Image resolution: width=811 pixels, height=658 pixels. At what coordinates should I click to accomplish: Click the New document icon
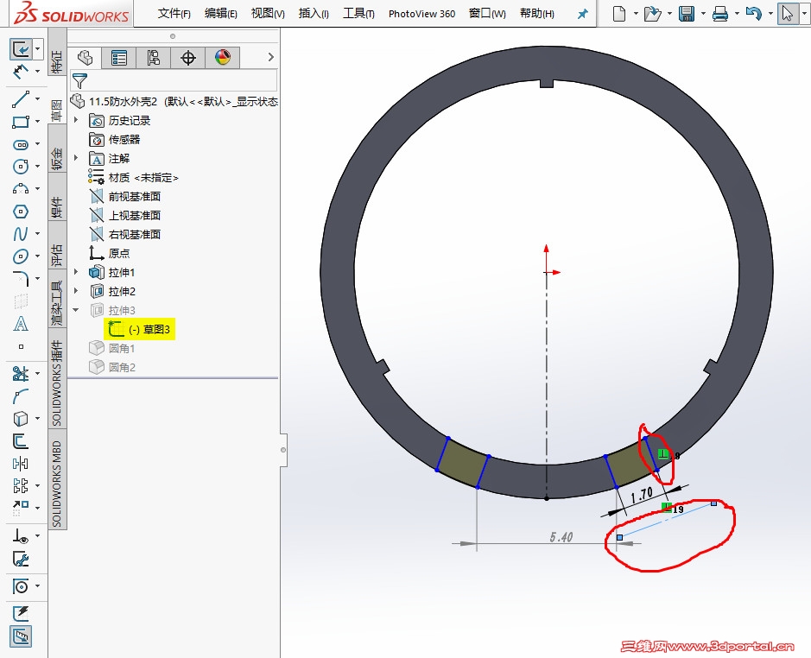click(x=619, y=14)
